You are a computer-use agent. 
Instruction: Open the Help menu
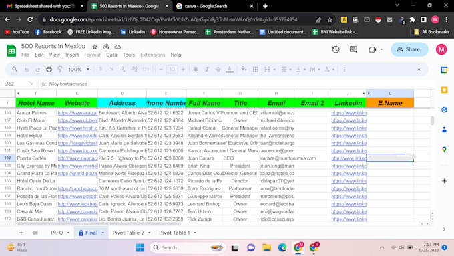176,55
